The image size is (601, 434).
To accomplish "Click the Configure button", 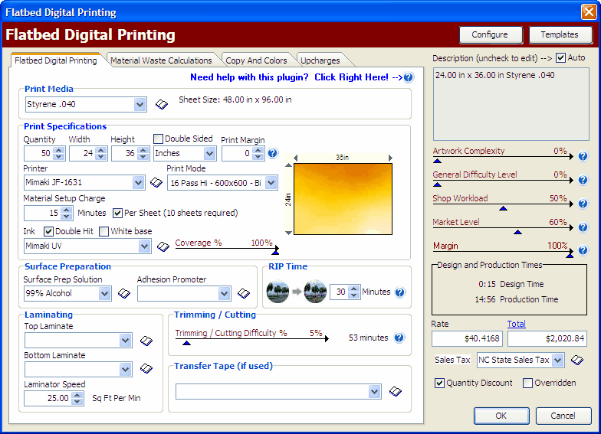I will pyautogui.click(x=490, y=34).
